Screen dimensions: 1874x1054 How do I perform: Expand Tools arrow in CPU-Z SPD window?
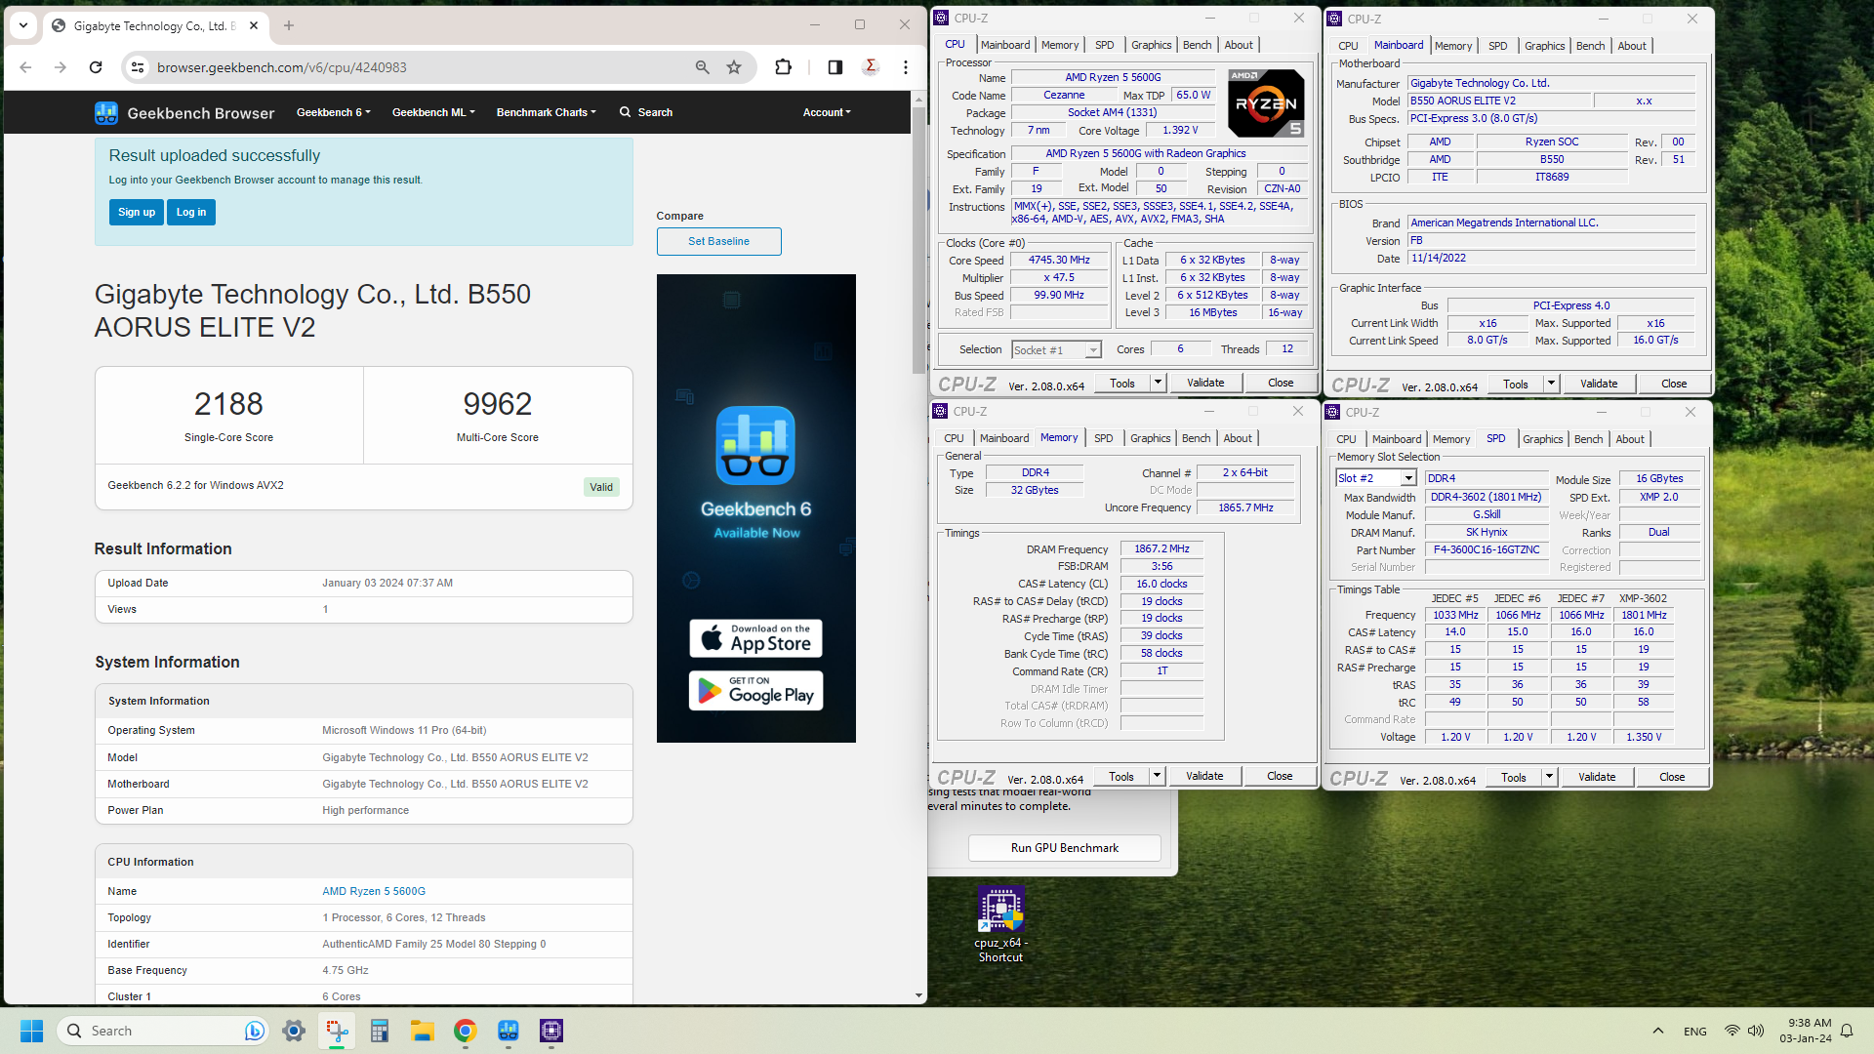pos(1550,778)
